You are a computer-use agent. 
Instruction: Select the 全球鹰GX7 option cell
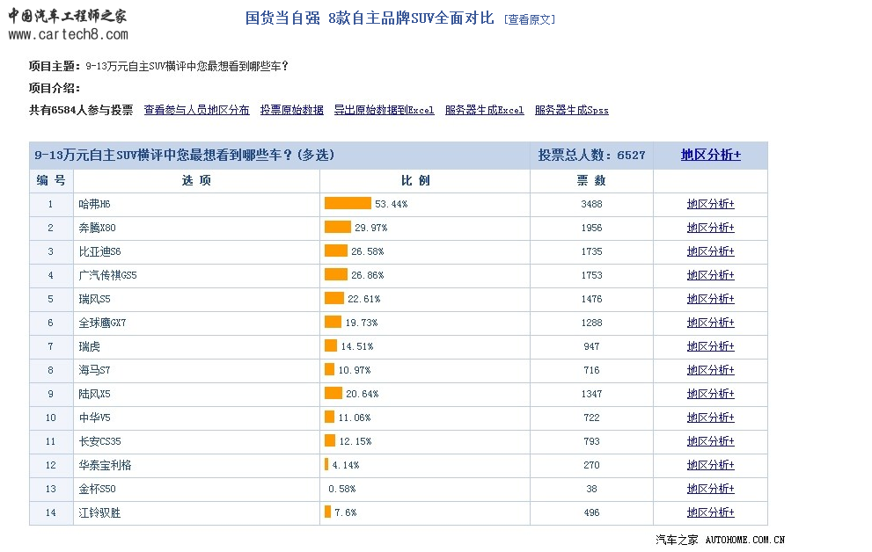point(196,323)
